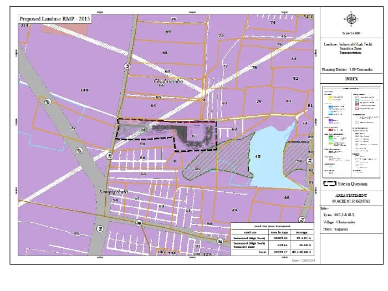Click the 'Sy no : 60/1,2 & 61/2' line
This screenshot has width=388, height=291.
pyautogui.click(x=338, y=215)
